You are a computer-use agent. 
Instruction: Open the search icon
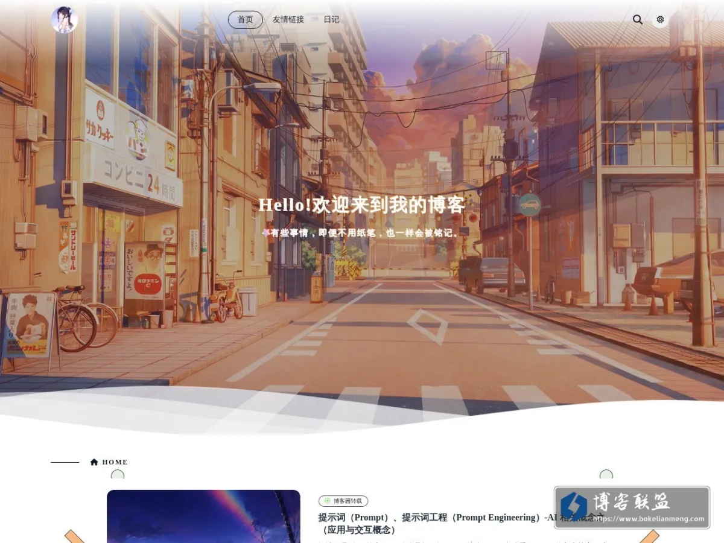tap(638, 19)
